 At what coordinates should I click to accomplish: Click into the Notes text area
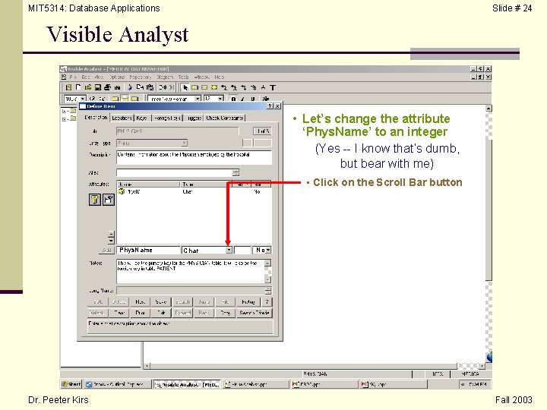191,271
